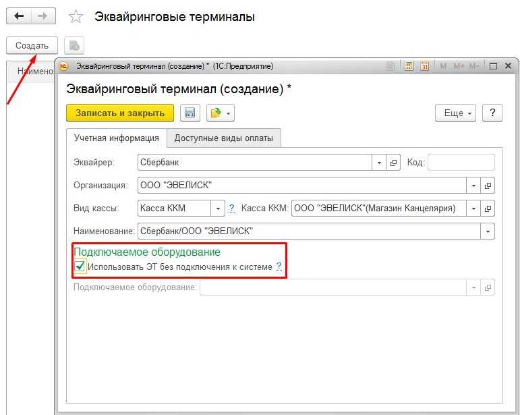This screenshot has height=415, width=520.
Task: Maximize the Эквайринговый терминал dialog
Action: [x=493, y=66]
